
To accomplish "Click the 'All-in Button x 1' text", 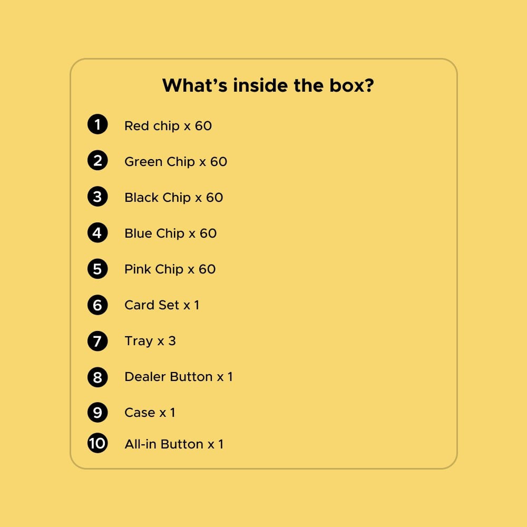I will (x=174, y=444).
